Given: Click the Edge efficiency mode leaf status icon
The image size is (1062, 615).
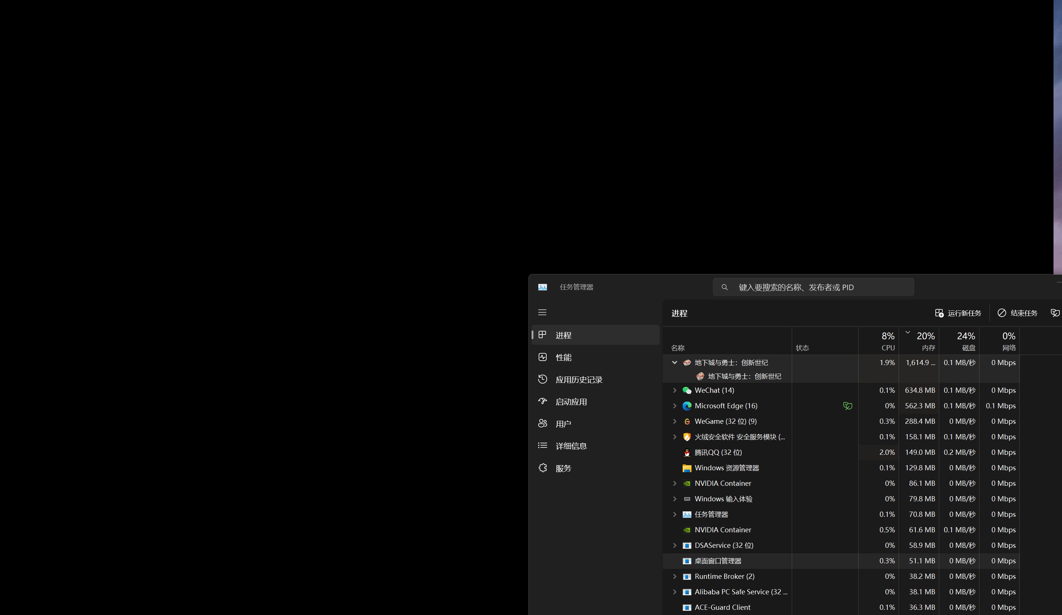Looking at the screenshot, I should pyautogui.click(x=847, y=406).
